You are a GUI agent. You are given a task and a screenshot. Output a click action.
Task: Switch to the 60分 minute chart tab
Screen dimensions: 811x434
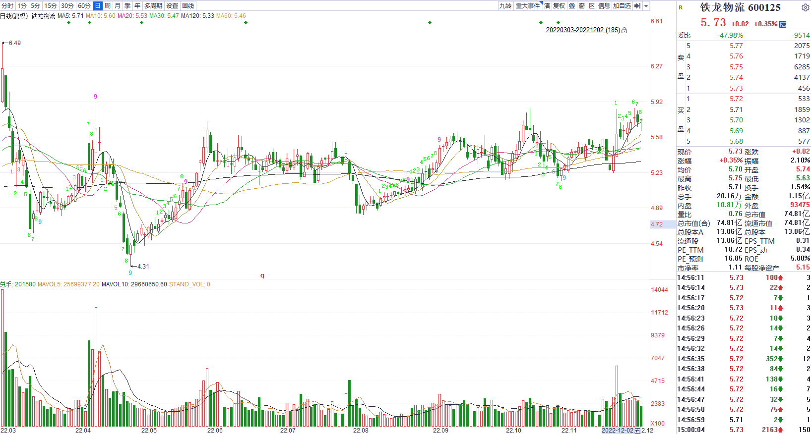pyautogui.click(x=84, y=6)
